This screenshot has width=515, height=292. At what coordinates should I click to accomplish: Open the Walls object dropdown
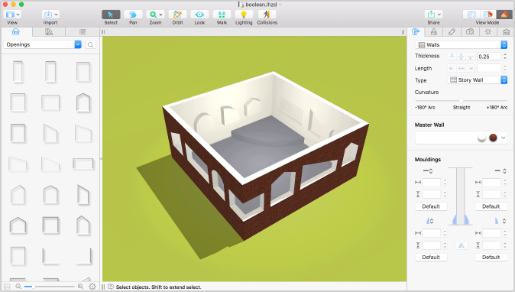pos(462,44)
